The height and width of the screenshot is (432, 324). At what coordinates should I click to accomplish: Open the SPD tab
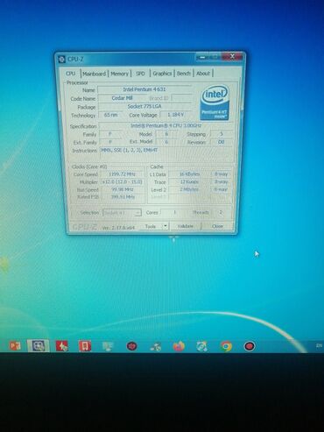(140, 74)
